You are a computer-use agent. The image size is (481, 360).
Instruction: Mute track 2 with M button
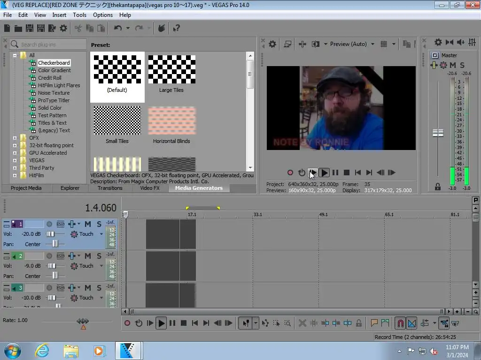pyautogui.click(x=88, y=256)
